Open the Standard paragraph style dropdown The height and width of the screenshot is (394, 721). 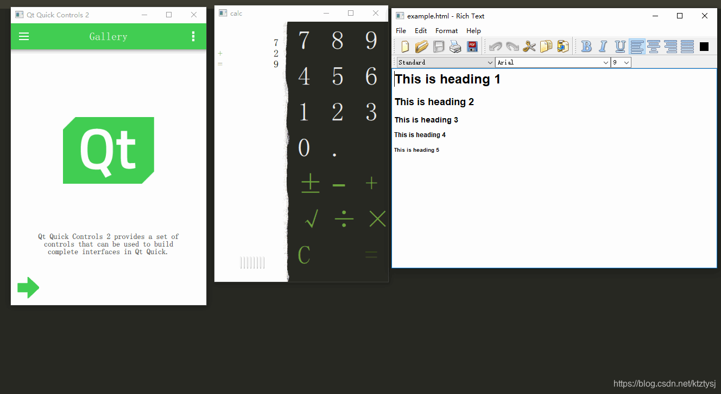click(x=445, y=62)
